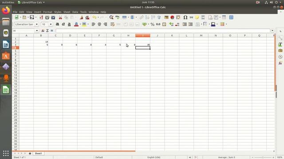Screen dimensions: 284x159
Task: Add a new sheet with plus button
Action: [x=30, y=153]
